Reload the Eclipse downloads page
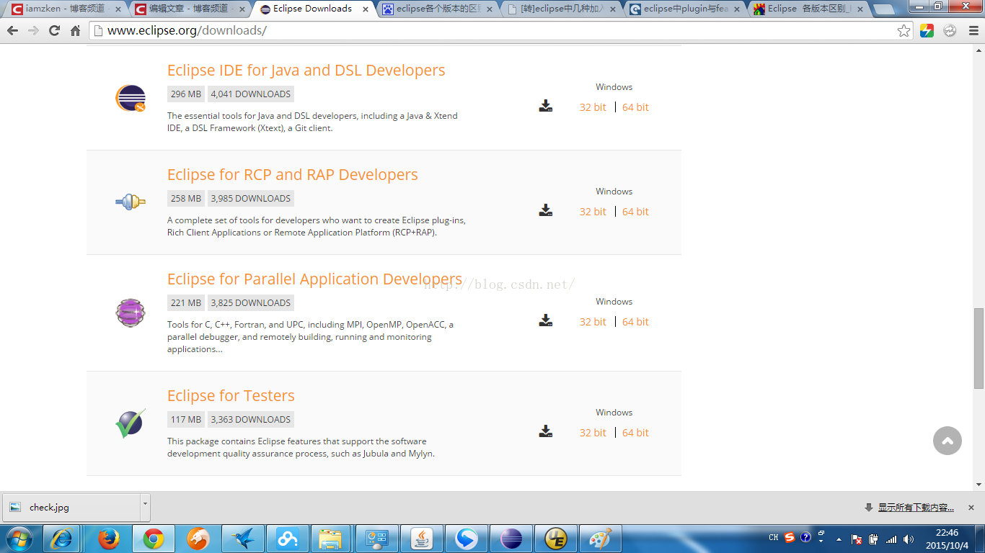985x553 pixels. point(54,31)
